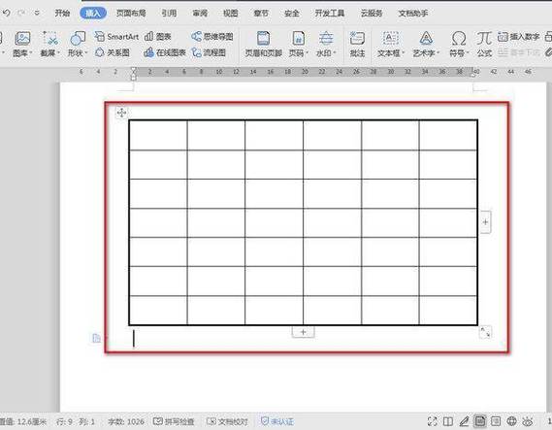This screenshot has height=430, width=552.
Task: Open quick access toolbar customize dropdown
Action: (37, 13)
